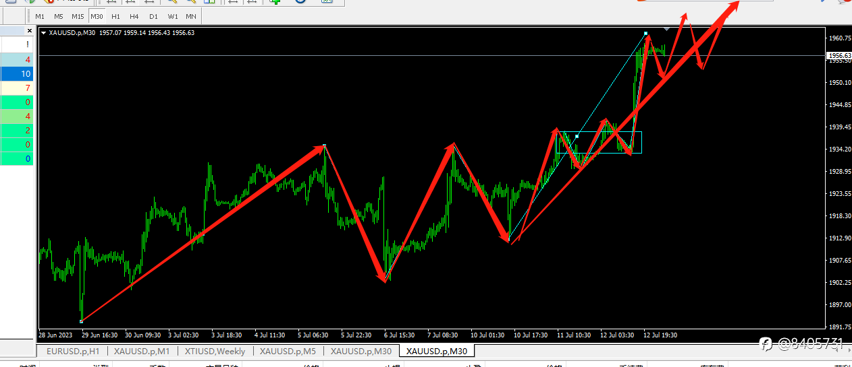Click the 1944.85 price scale label
The height and width of the screenshot is (367, 852).
click(x=838, y=105)
